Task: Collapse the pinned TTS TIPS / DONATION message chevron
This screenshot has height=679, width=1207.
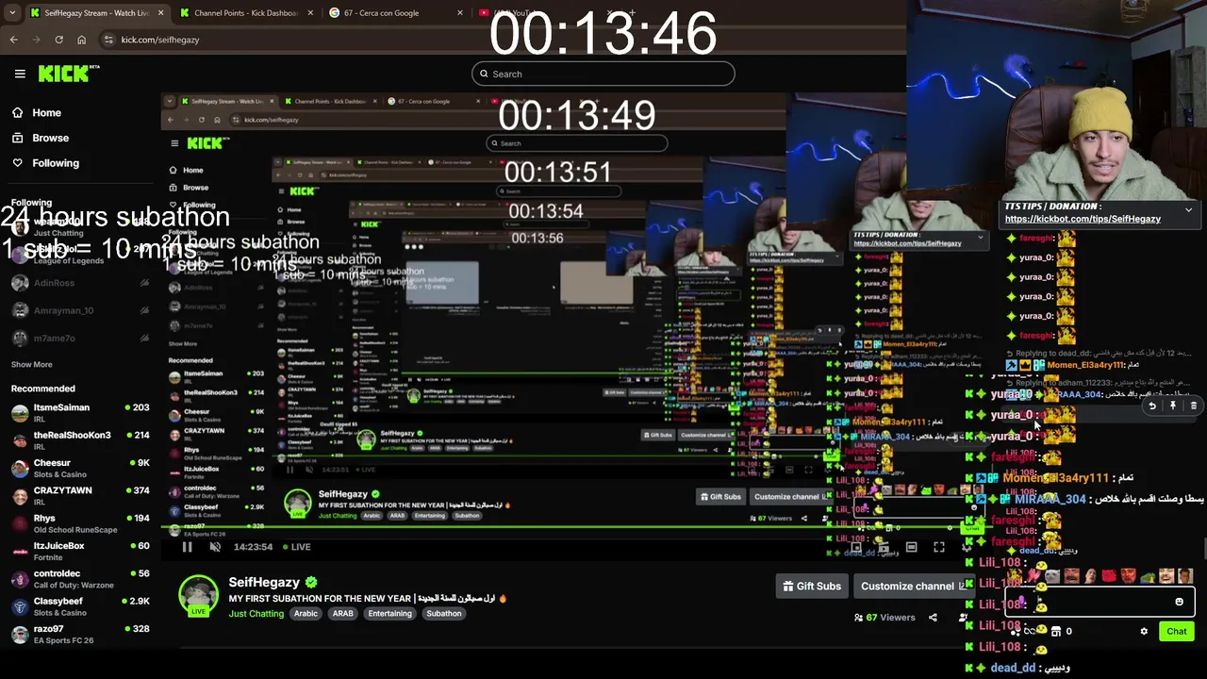Action: click(1188, 209)
